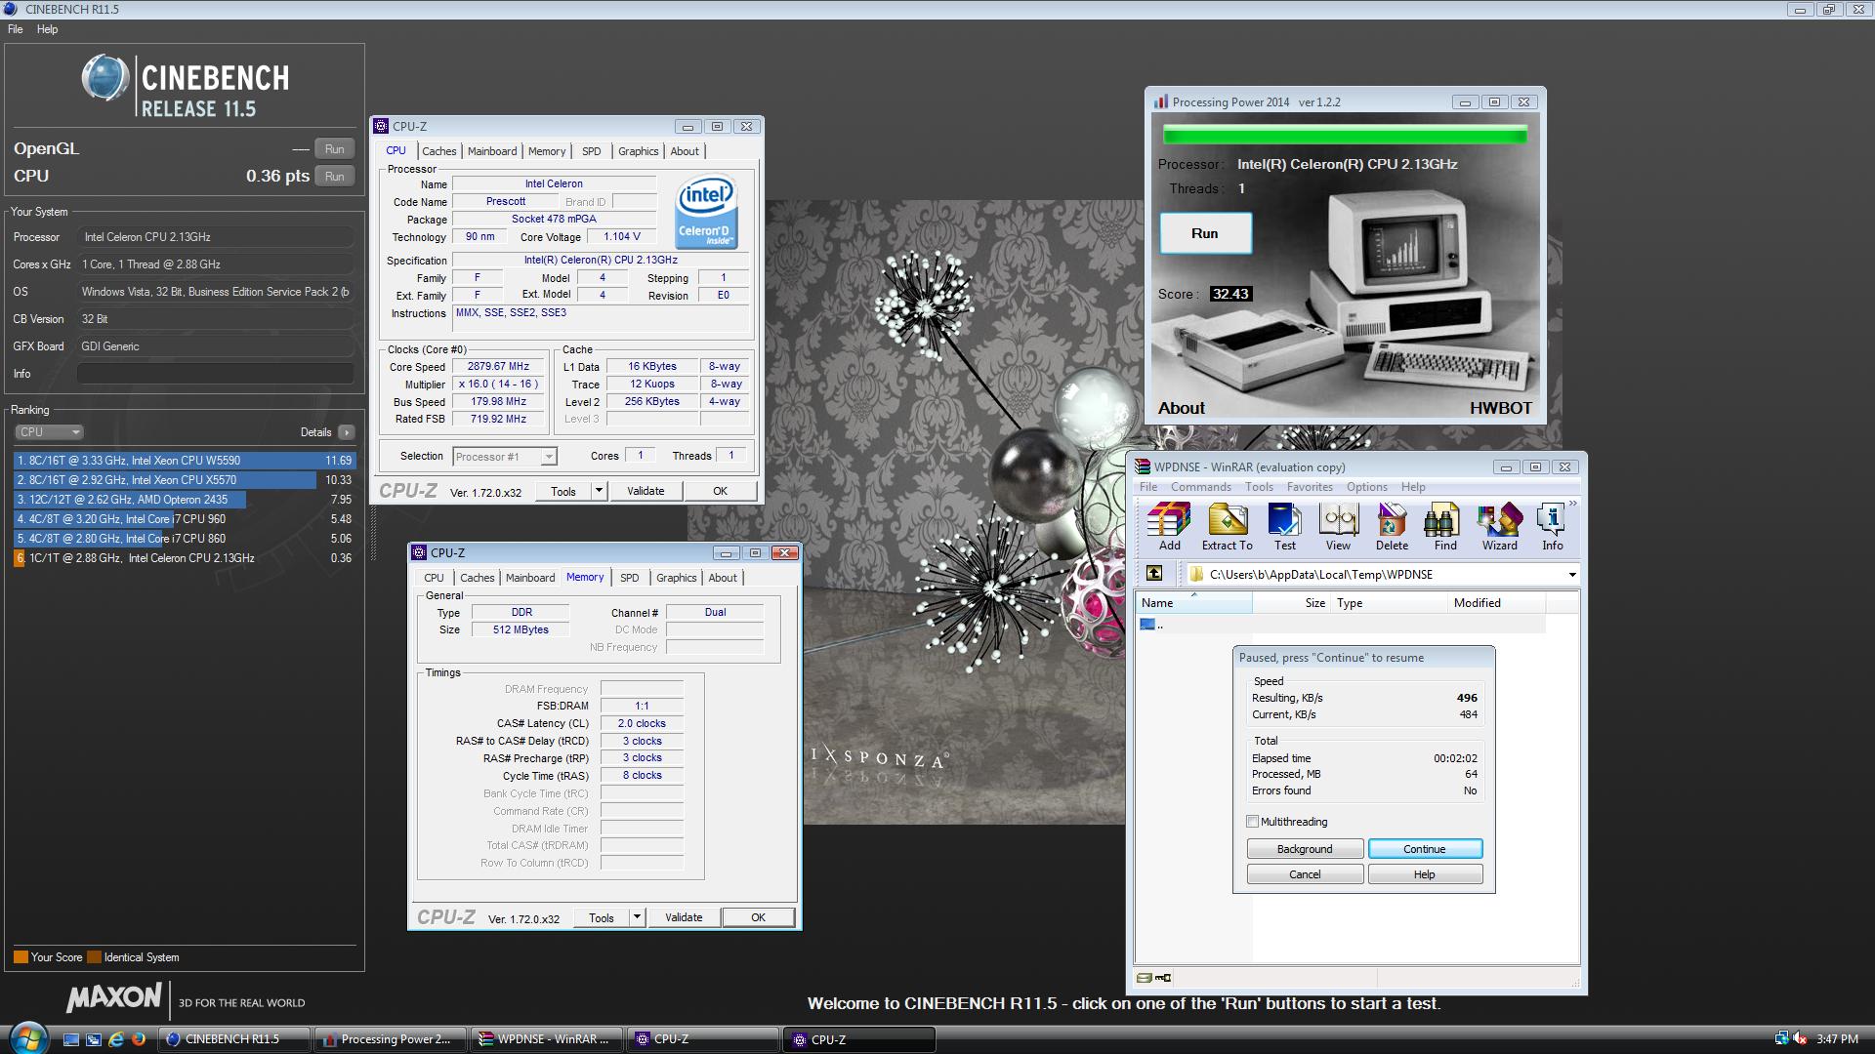This screenshot has height=1054, width=1875.
Task: Click the Wizard icon in WinRAR toolbar
Action: 1499,527
